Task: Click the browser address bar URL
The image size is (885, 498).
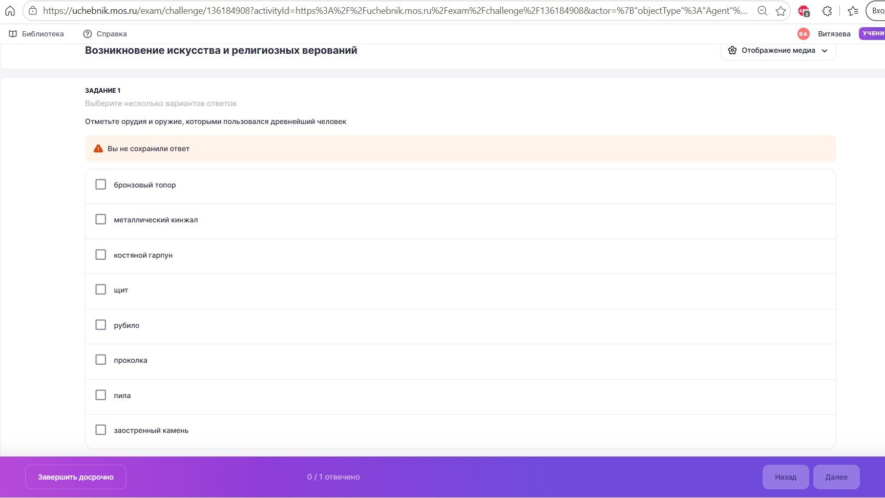Action: (395, 11)
